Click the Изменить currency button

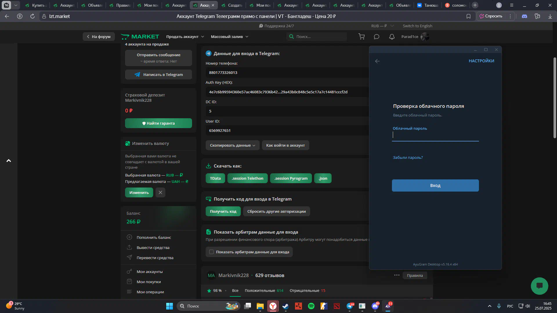click(139, 192)
